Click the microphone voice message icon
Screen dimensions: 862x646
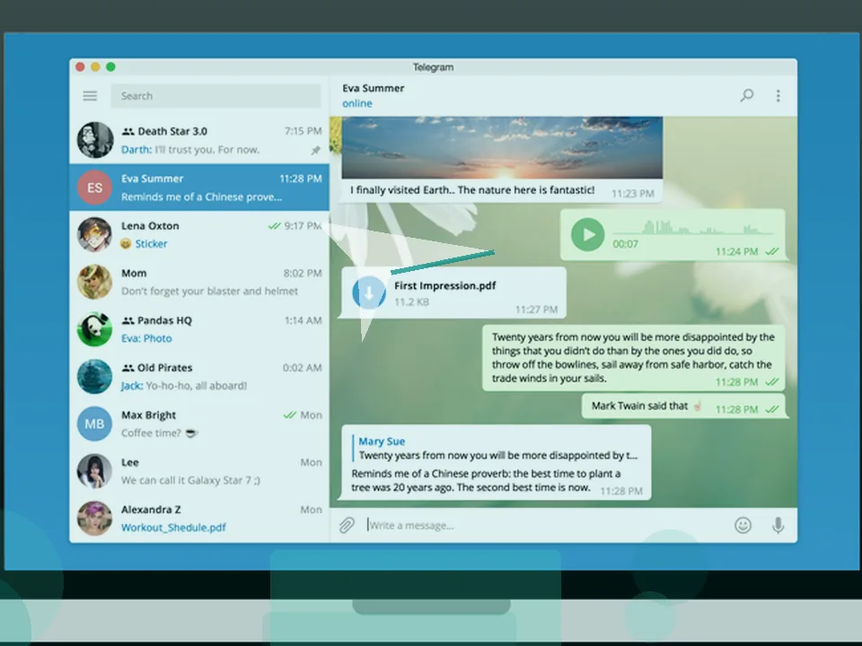tap(778, 525)
